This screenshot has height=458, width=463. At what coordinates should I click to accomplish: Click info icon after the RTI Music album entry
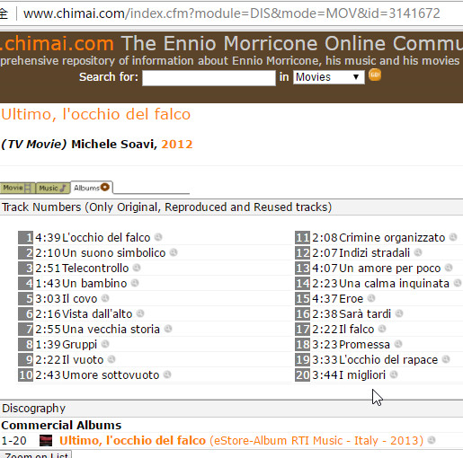point(432,440)
